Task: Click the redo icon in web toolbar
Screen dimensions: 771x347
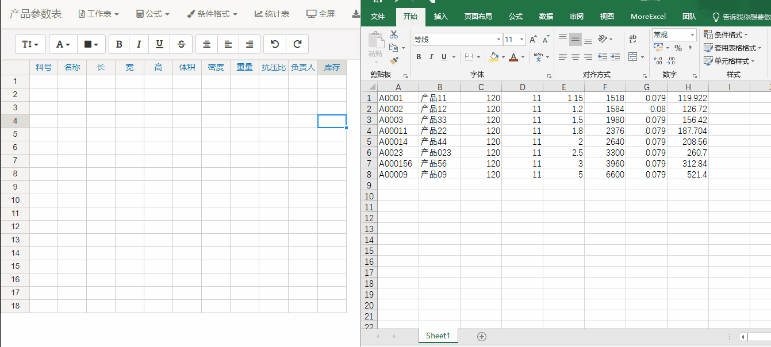Action: pyautogui.click(x=297, y=44)
